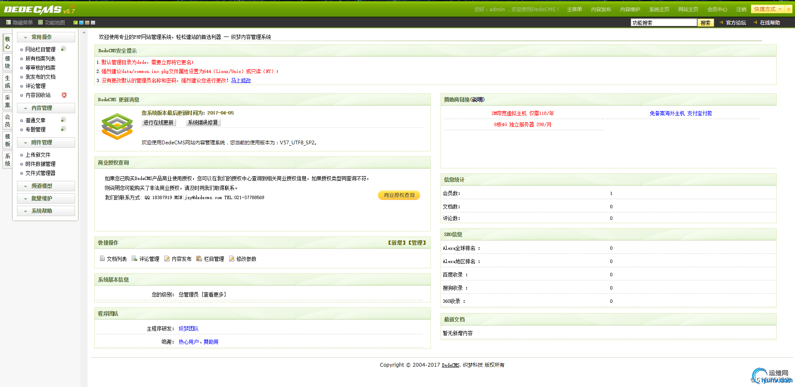Collapse the 附件管理 menu section
This screenshot has width=795, height=387.
click(x=46, y=142)
